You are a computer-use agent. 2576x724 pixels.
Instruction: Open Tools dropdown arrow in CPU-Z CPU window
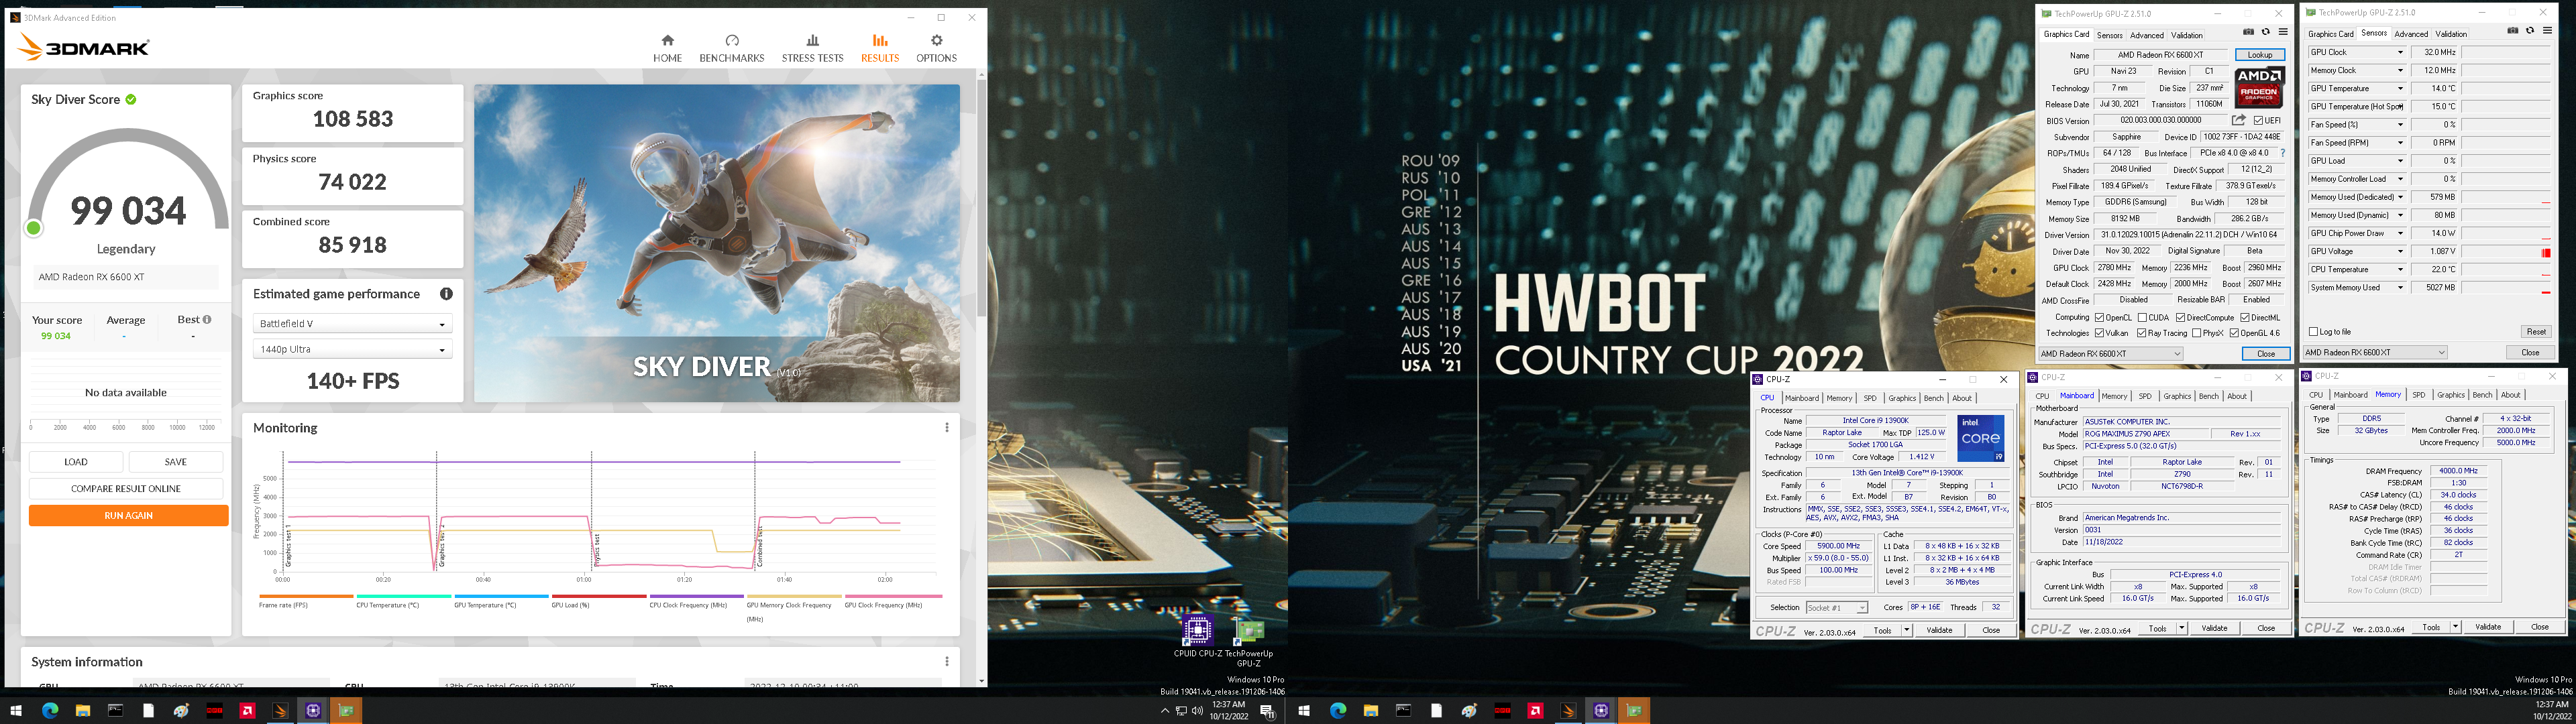point(1906,630)
